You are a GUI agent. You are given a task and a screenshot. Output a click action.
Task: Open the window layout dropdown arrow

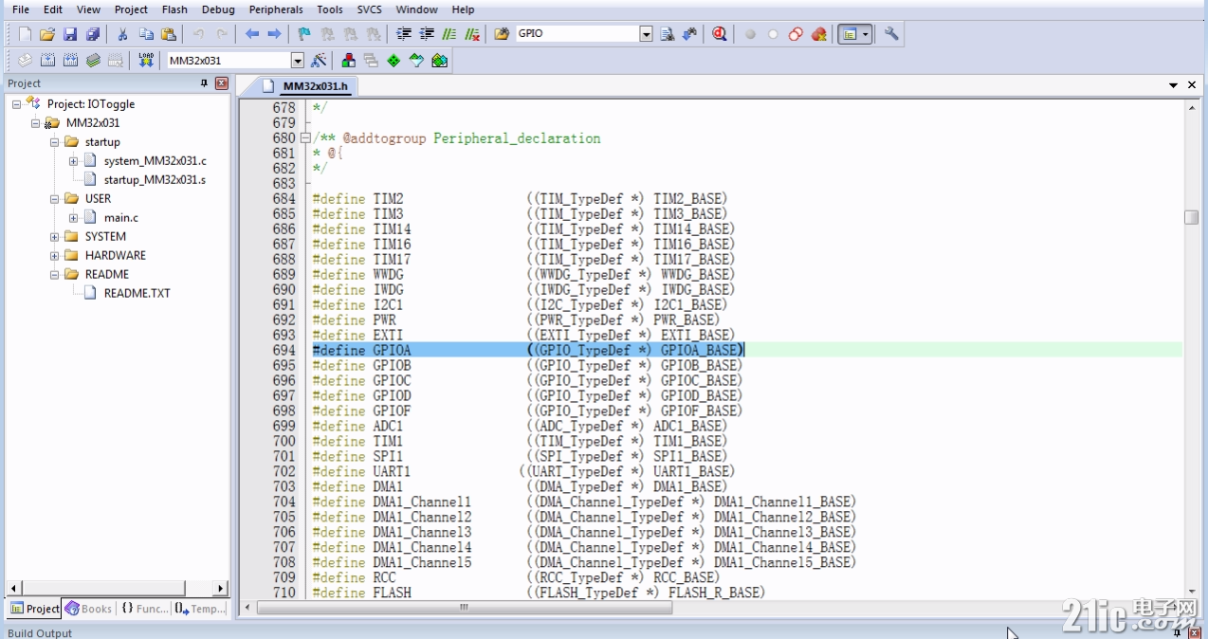tap(866, 34)
